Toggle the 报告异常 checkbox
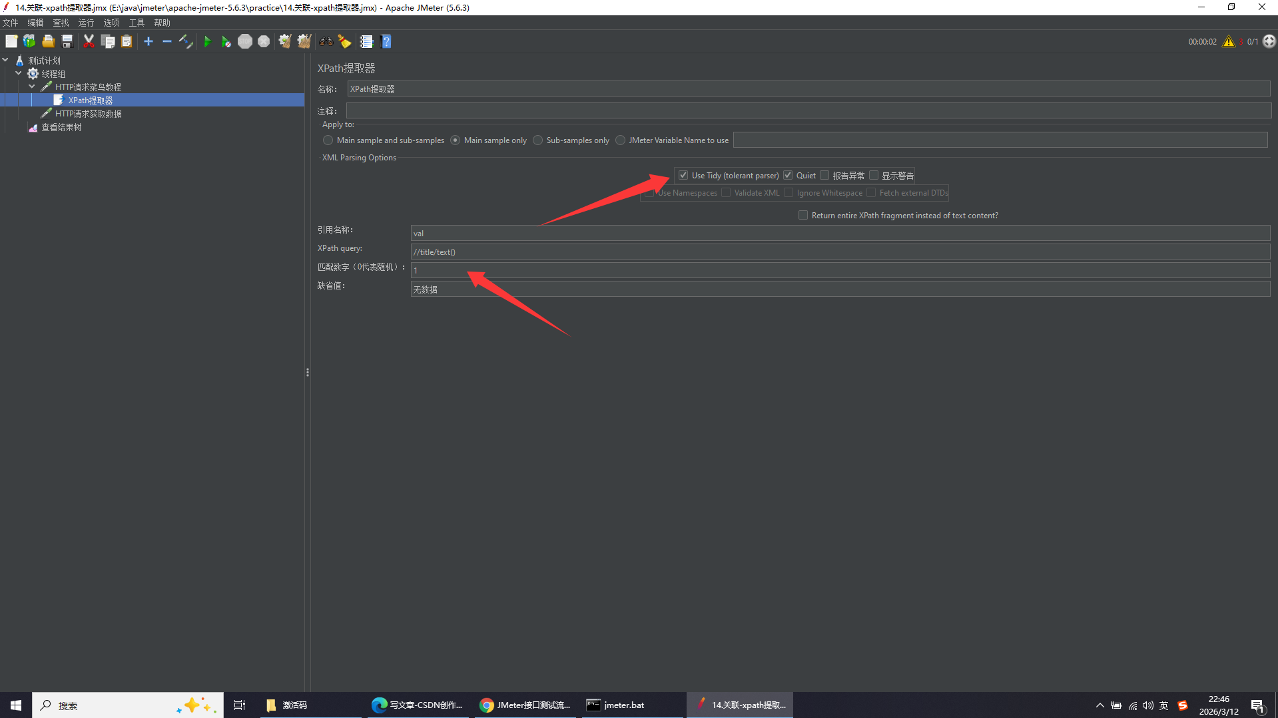The height and width of the screenshot is (718, 1278). (x=824, y=175)
